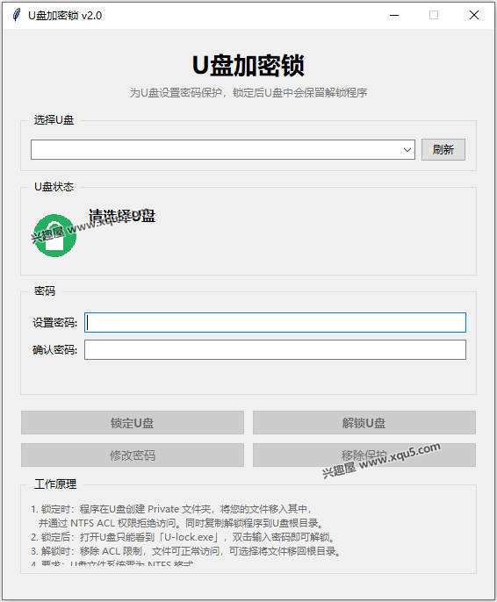Click the 确认密码: label
This screenshot has width=497, height=602.
click(x=54, y=350)
